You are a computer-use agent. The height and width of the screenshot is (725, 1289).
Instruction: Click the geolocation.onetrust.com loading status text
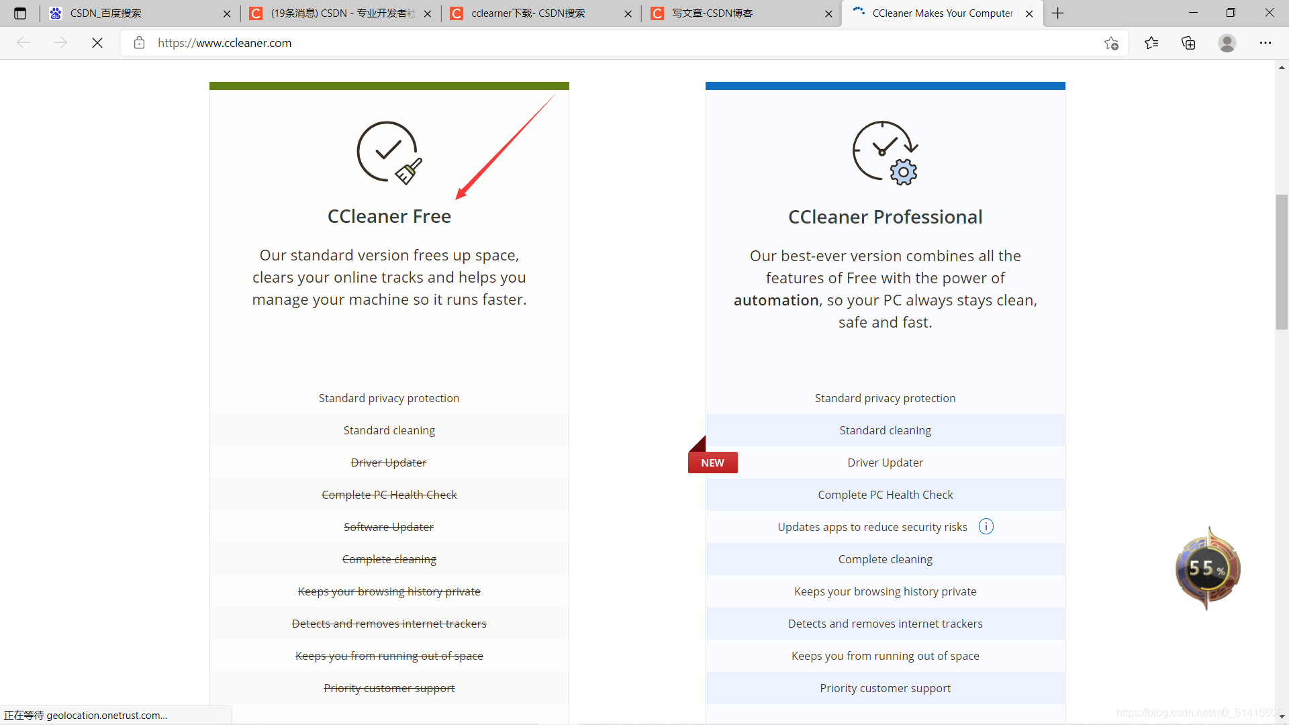pos(86,716)
